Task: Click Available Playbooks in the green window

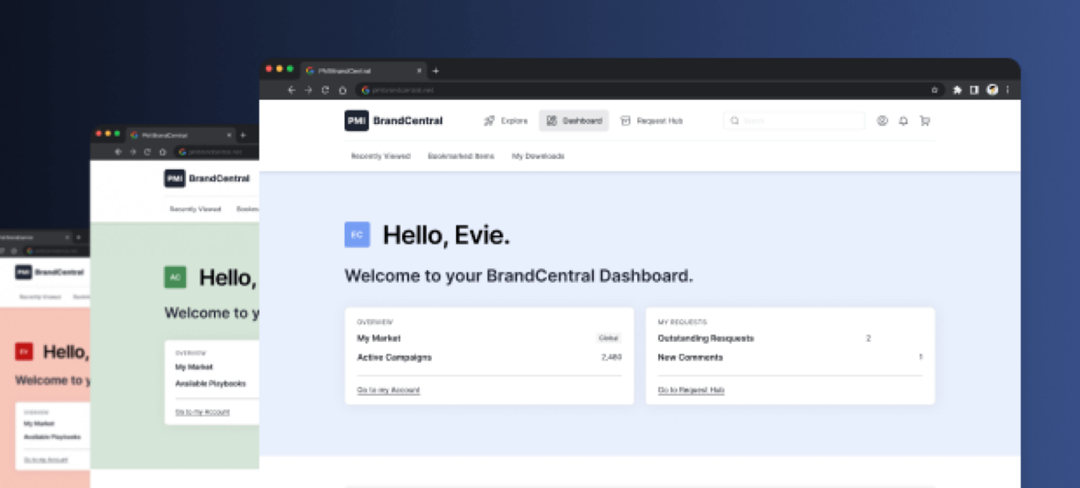Action: click(x=210, y=383)
